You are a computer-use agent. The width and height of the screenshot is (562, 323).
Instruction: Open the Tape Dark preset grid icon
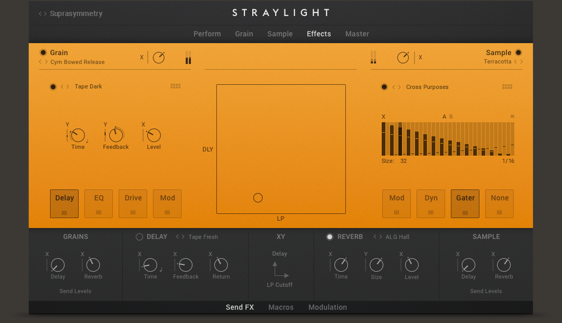tap(175, 86)
